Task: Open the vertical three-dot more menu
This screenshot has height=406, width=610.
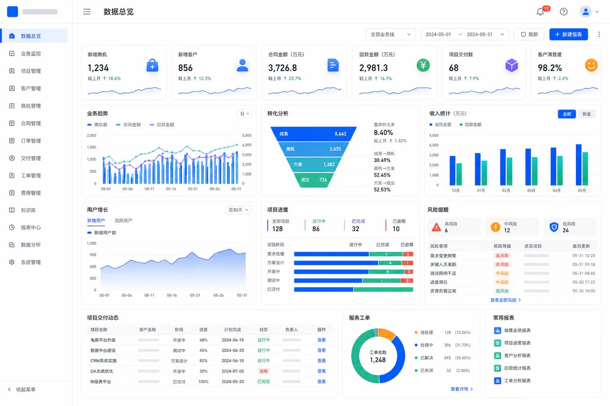Action: pos(599,34)
